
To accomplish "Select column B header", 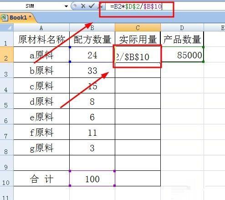I will point(92,28).
